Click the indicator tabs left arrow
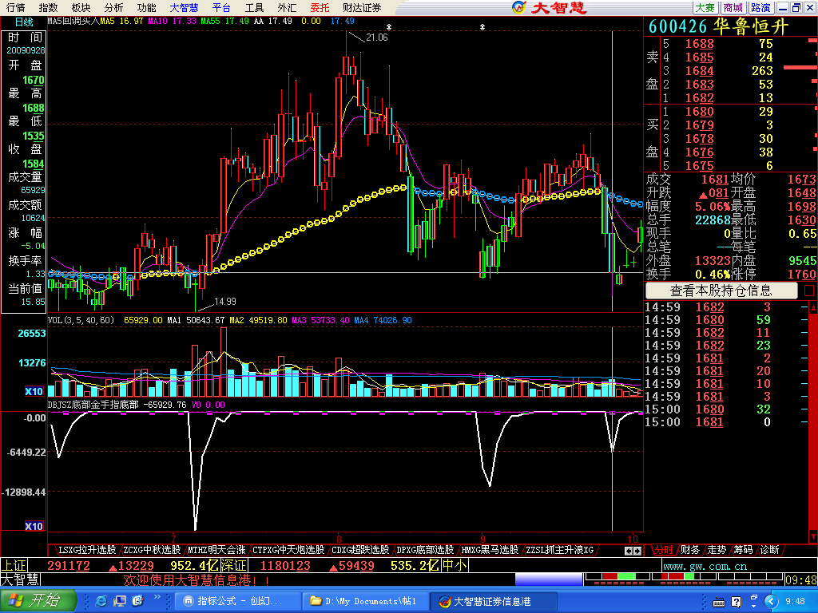The height and width of the screenshot is (613, 818). [x=629, y=551]
